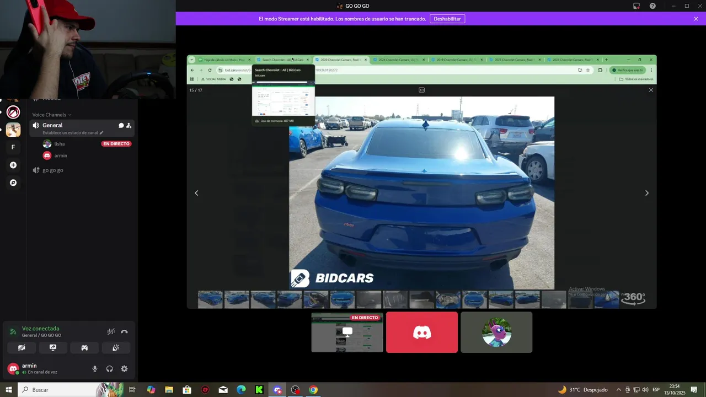Click the EN DIRECTO badge beside lisha
Image resolution: width=706 pixels, height=397 pixels.
pos(116,143)
